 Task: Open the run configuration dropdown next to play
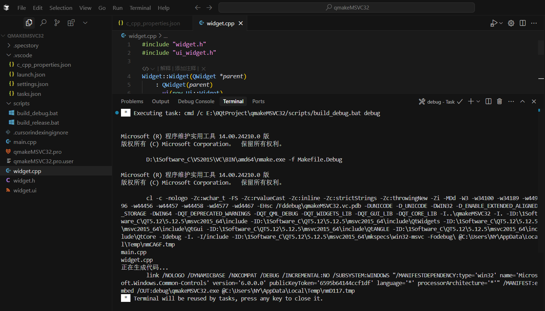pos(501,23)
